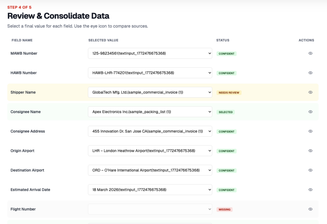This screenshot has height=224, width=327.
Task: Expand the Estimated Arrival Date dropdown
Action: click(x=150, y=190)
